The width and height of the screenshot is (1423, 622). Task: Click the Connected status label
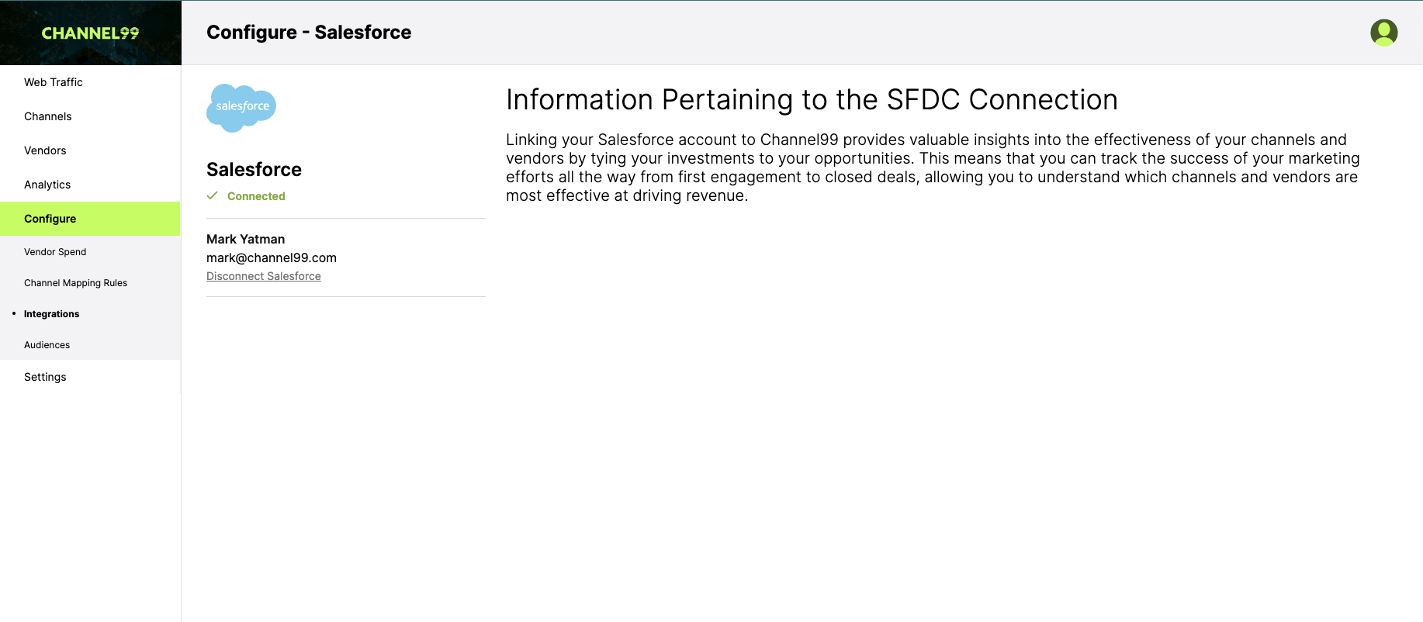[256, 196]
